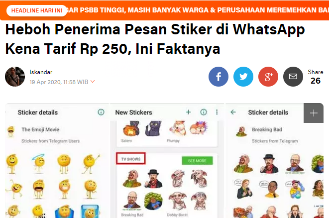This screenshot has width=329, height=218.
Task: Click info icon beside New Stickers
Action: pyautogui.click(x=203, y=112)
